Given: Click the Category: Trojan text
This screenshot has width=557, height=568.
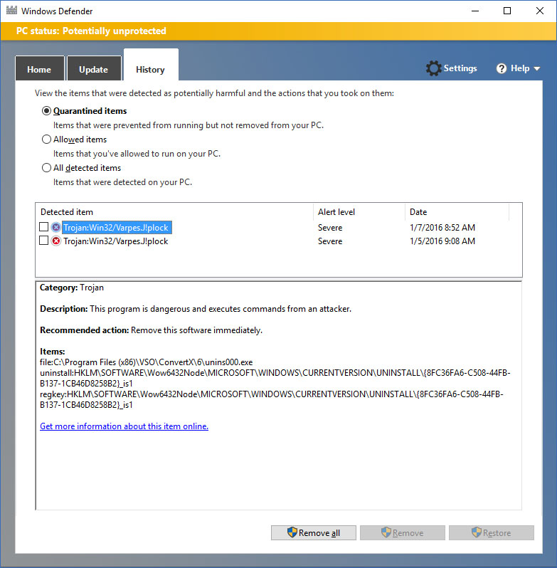Looking at the screenshot, I should pos(72,288).
